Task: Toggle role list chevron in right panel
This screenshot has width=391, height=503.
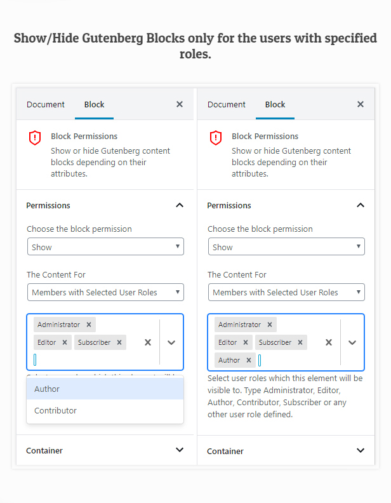Action: tap(352, 342)
